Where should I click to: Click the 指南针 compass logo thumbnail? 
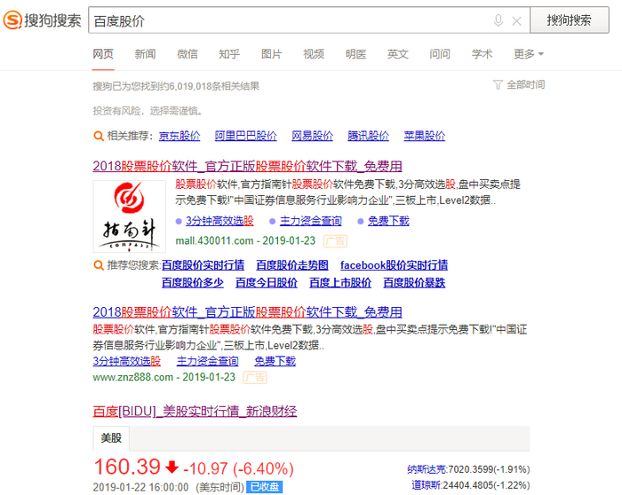click(130, 216)
